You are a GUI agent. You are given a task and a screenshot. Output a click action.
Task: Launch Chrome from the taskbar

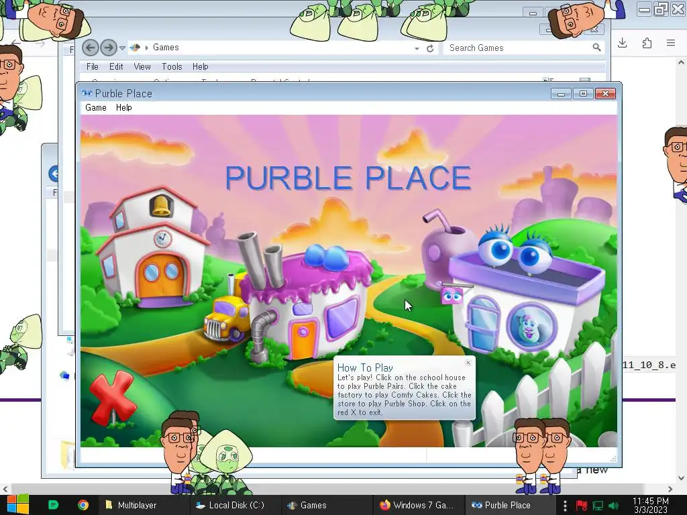point(83,505)
